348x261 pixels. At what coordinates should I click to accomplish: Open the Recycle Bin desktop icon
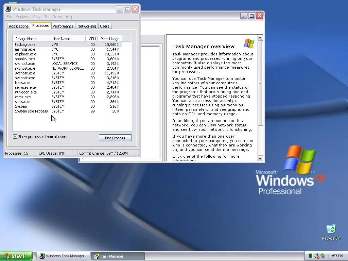tap(331, 232)
